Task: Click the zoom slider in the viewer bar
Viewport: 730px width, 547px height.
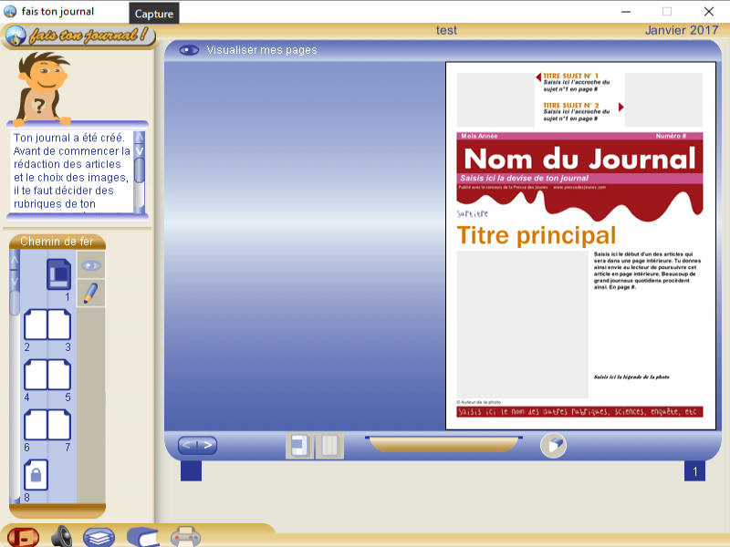Action: pos(443,444)
